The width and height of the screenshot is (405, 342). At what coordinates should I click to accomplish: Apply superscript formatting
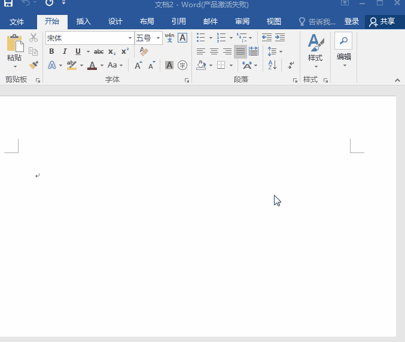[x=125, y=51]
